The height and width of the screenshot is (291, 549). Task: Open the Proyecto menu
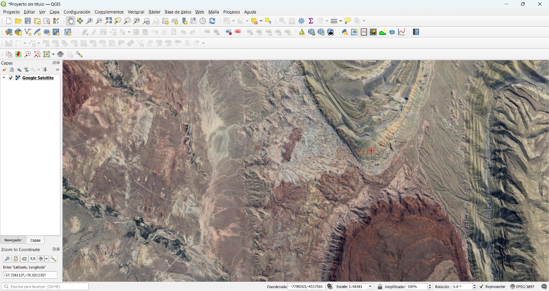(x=11, y=12)
